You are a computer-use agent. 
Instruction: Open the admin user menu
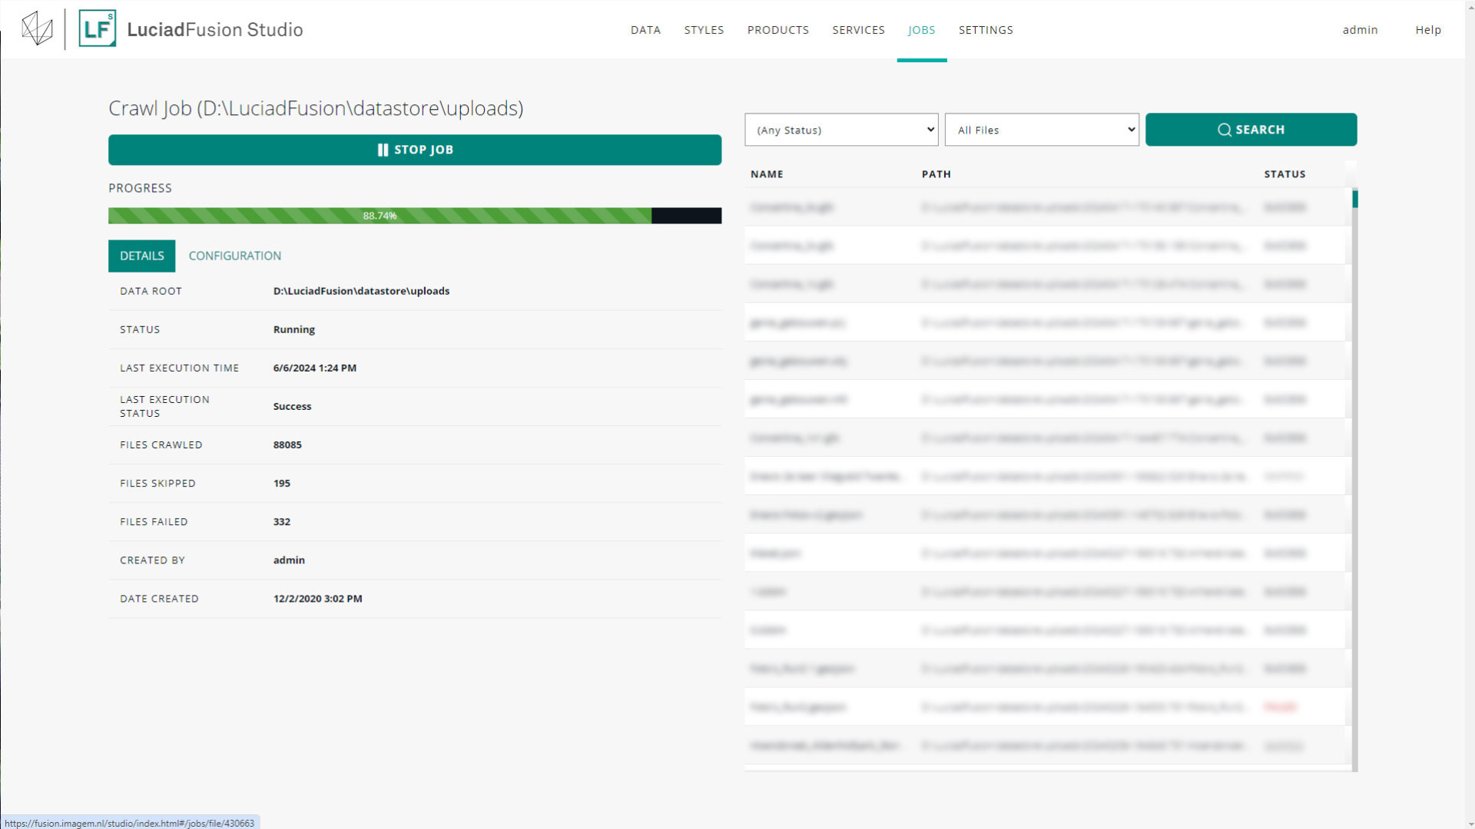[1360, 30]
